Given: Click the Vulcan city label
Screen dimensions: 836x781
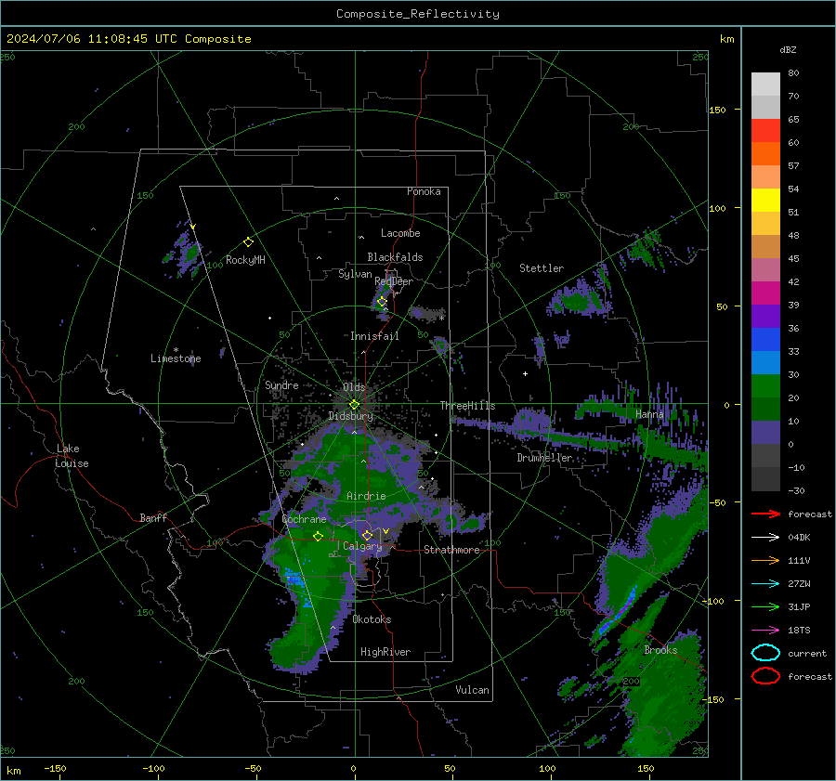Looking at the screenshot, I should coord(472,690).
